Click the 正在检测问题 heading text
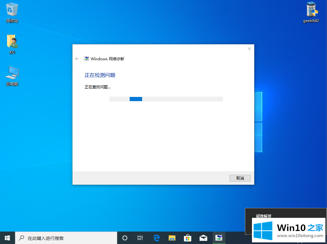The height and width of the screenshot is (244, 327). [x=100, y=75]
